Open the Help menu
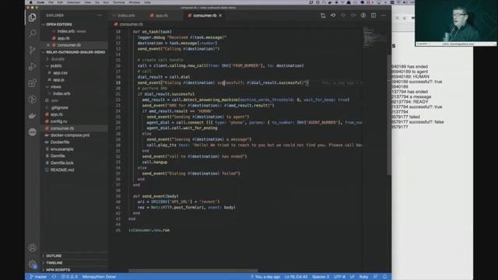The image size is (498, 280). (147, 2)
